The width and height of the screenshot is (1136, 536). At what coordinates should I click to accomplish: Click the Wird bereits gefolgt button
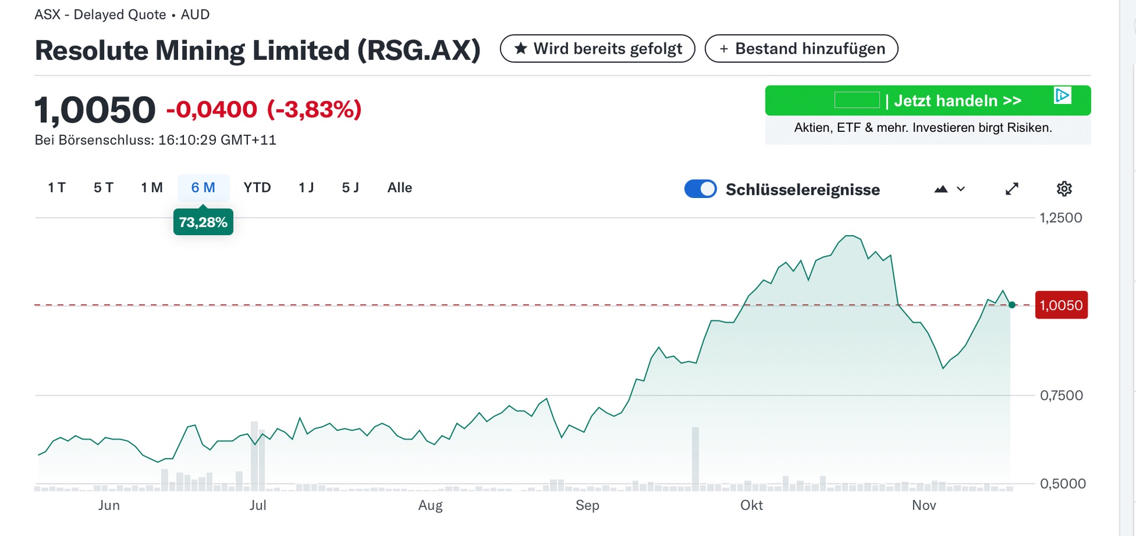coord(598,48)
